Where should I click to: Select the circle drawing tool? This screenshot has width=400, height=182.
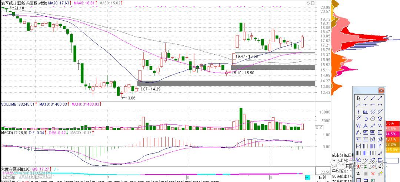coord(373,119)
